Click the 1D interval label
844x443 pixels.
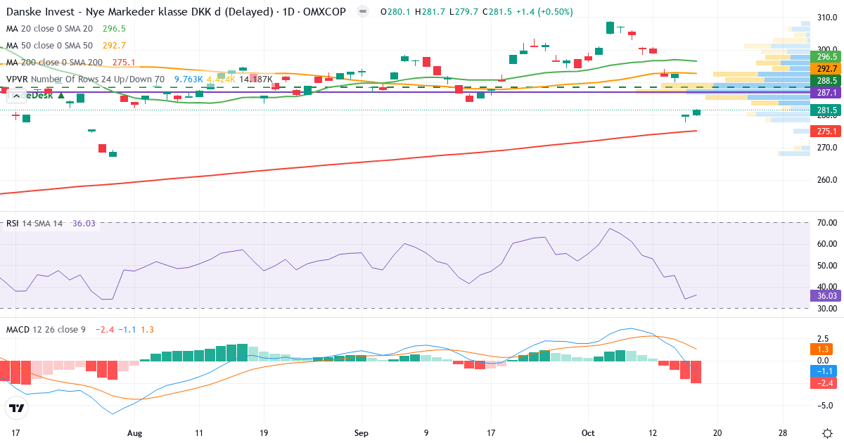pyautogui.click(x=290, y=12)
